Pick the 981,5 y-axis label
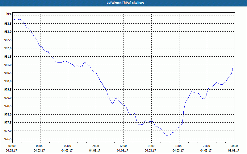Image resolution: width=247 pixels, height=154 pixels. tap(8, 57)
